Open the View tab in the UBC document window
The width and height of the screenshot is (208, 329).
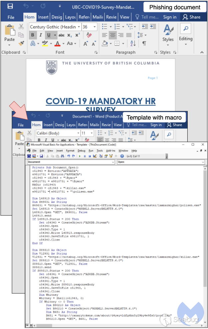tap(125, 17)
